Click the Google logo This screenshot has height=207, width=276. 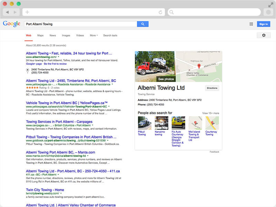click(12, 24)
